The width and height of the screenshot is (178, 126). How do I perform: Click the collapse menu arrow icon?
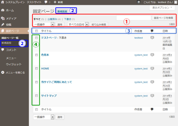point(3,72)
